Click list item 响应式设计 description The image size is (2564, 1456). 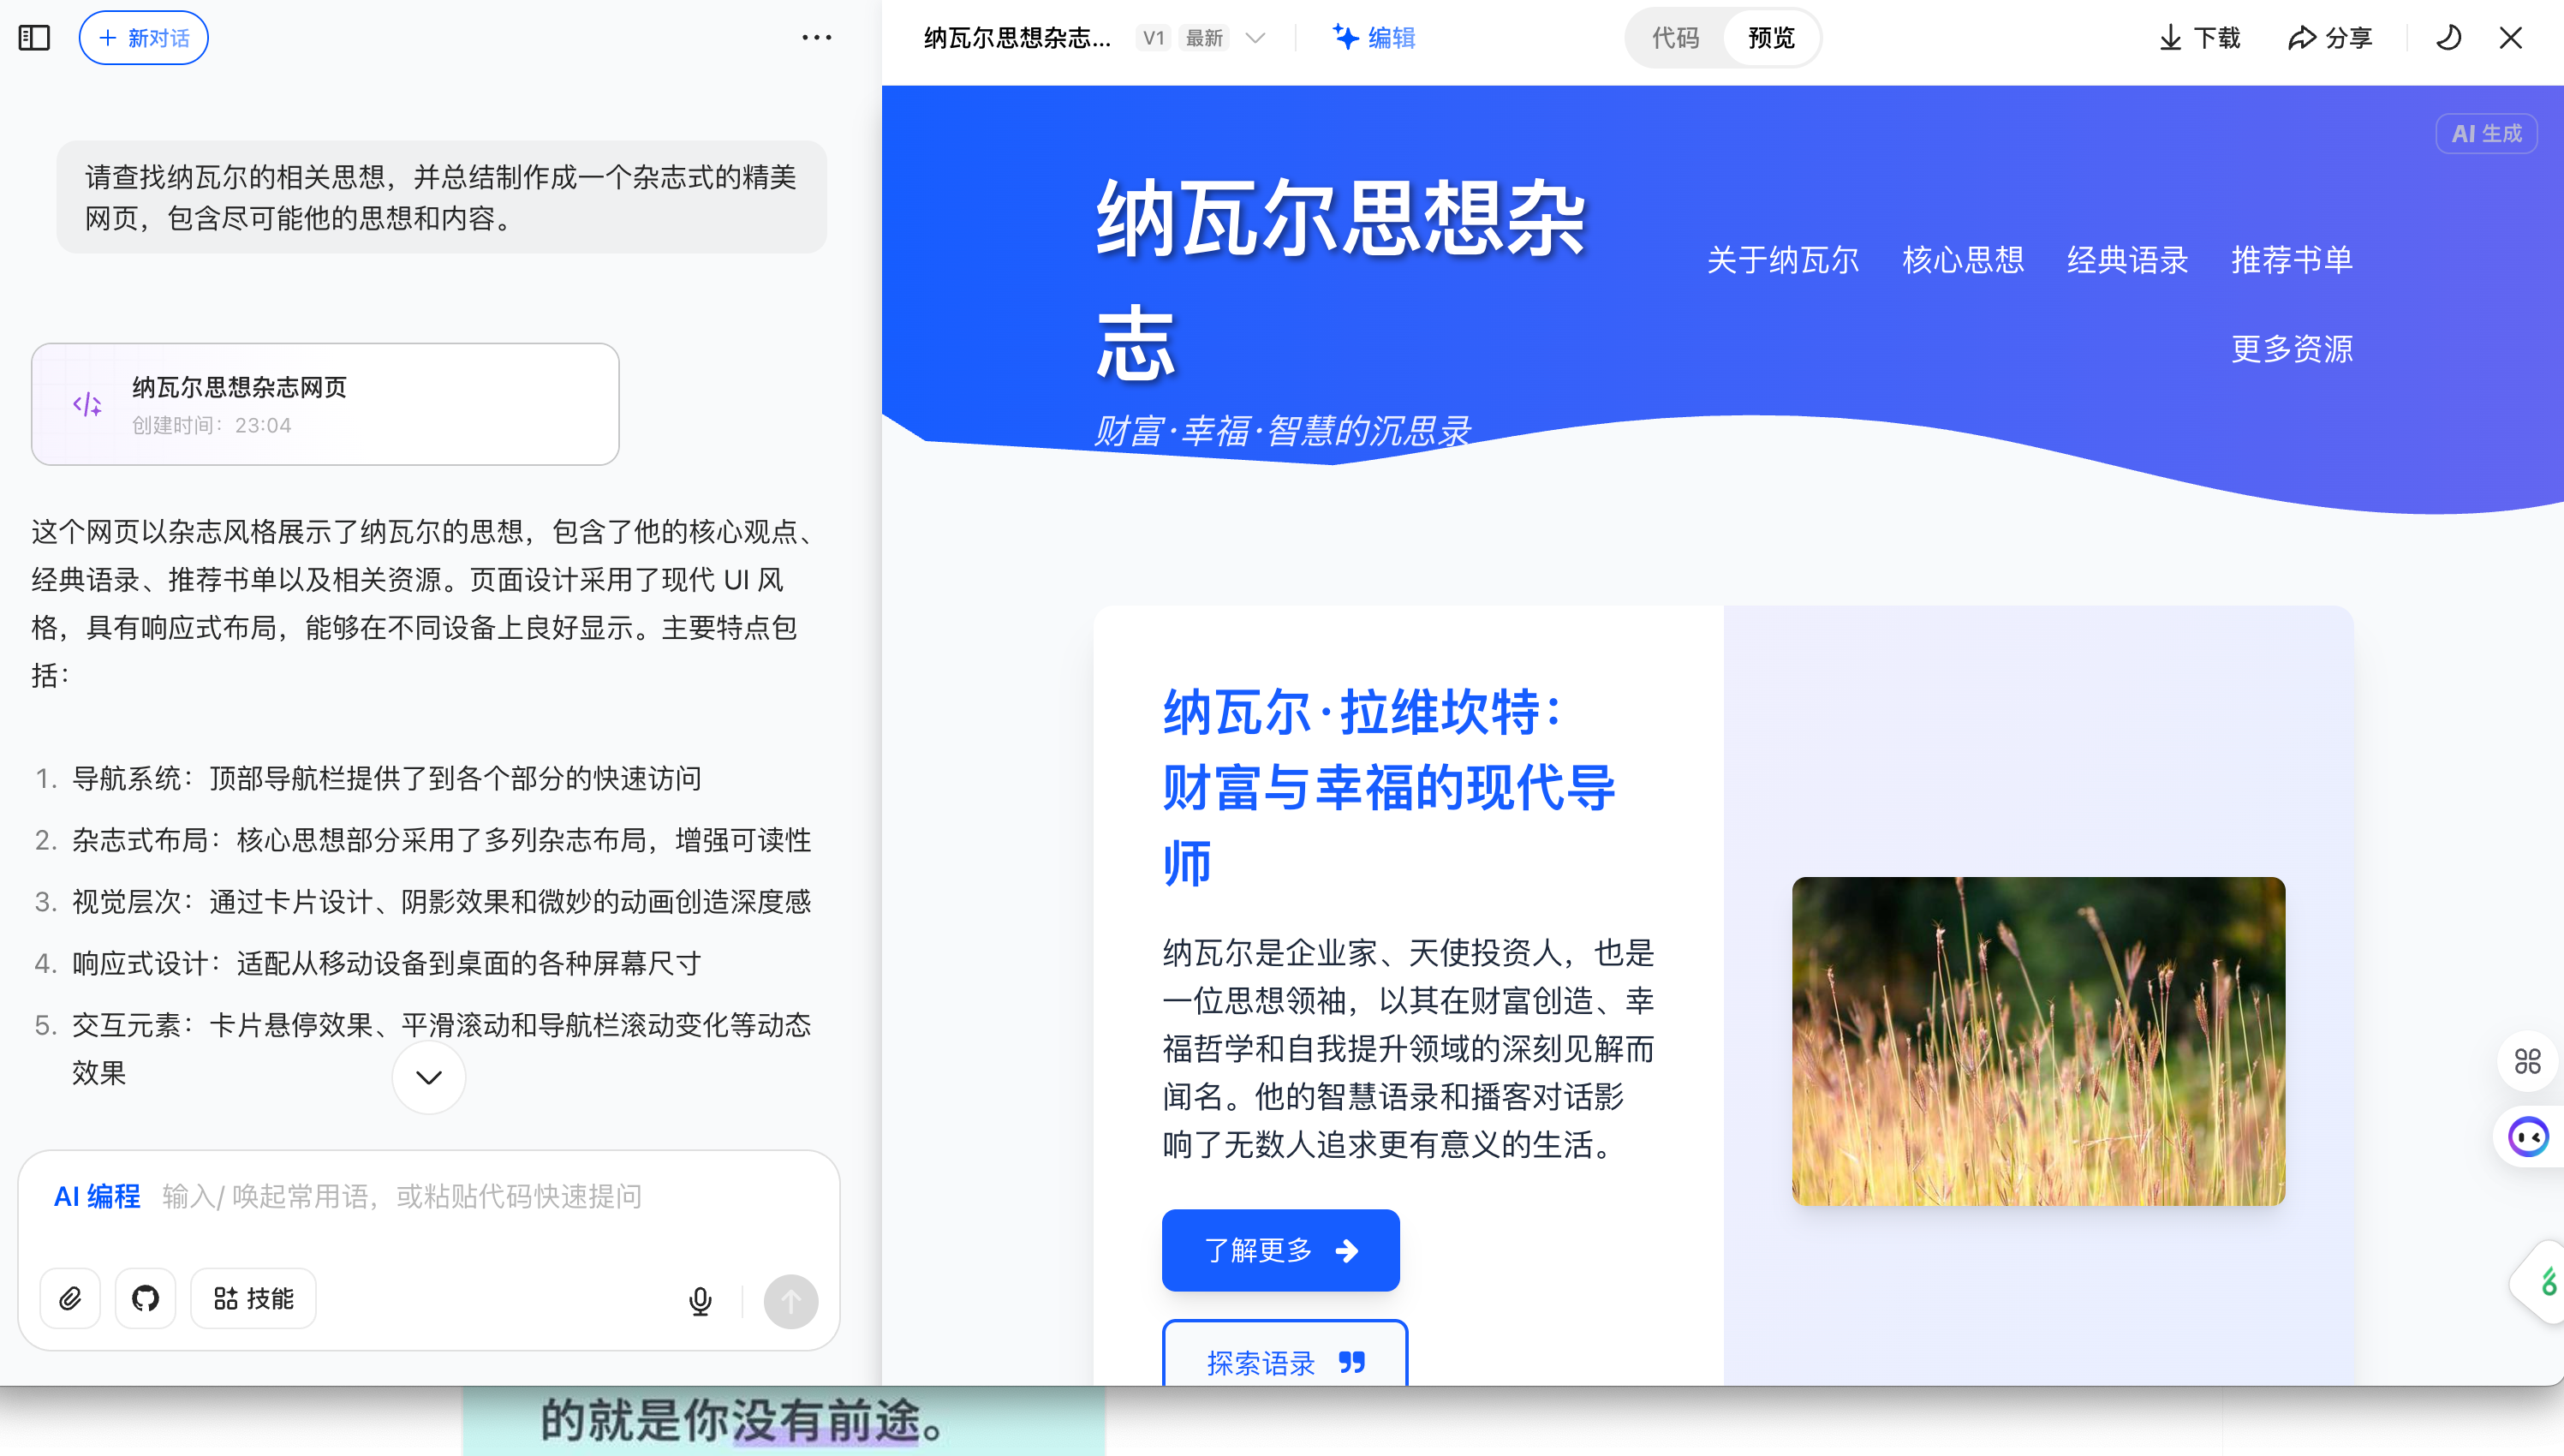[387, 963]
